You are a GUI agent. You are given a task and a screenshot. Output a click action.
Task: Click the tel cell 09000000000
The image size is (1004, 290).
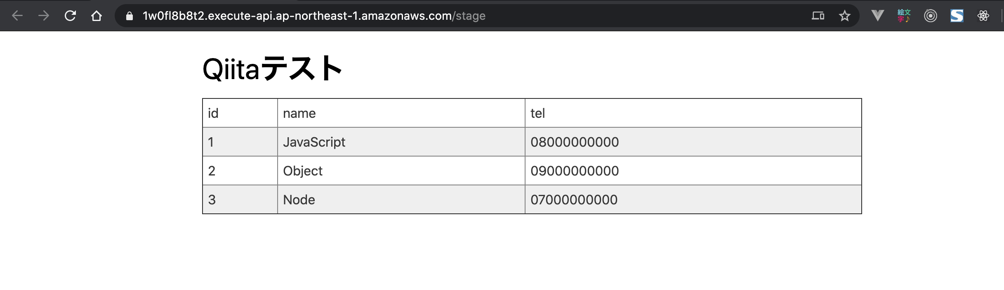point(693,171)
